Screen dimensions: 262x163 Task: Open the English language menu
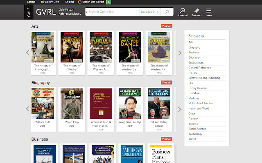coord(70,2)
